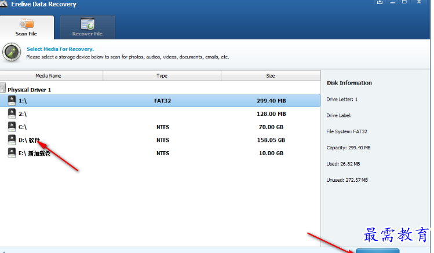
Task: Click the Disk Information heading
Action: coord(349,83)
